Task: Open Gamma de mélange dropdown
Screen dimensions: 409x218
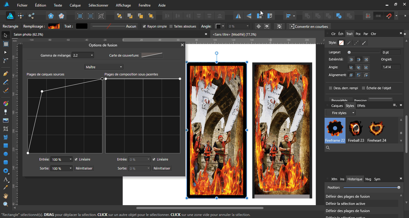Action: pyautogui.click(x=83, y=55)
